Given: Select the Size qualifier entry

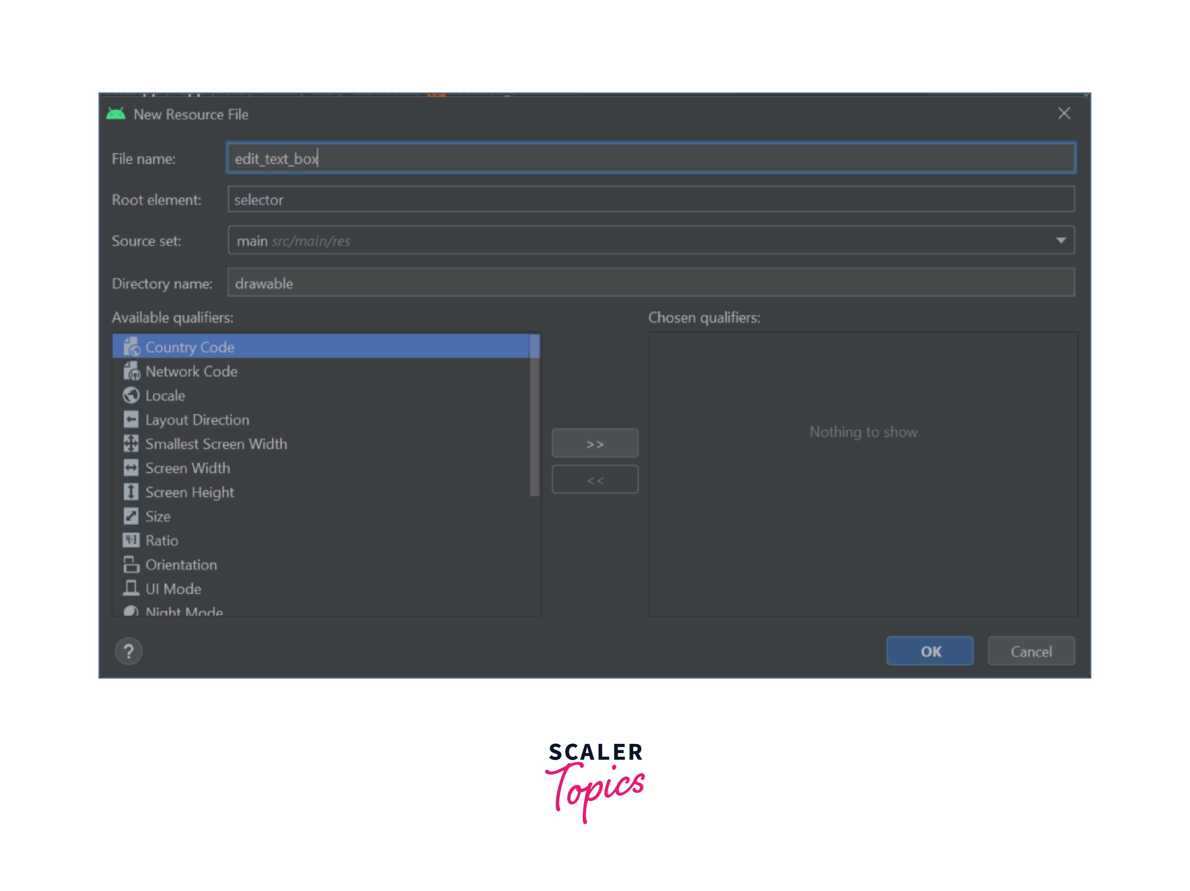Looking at the screenshot, I should point(157,516).
